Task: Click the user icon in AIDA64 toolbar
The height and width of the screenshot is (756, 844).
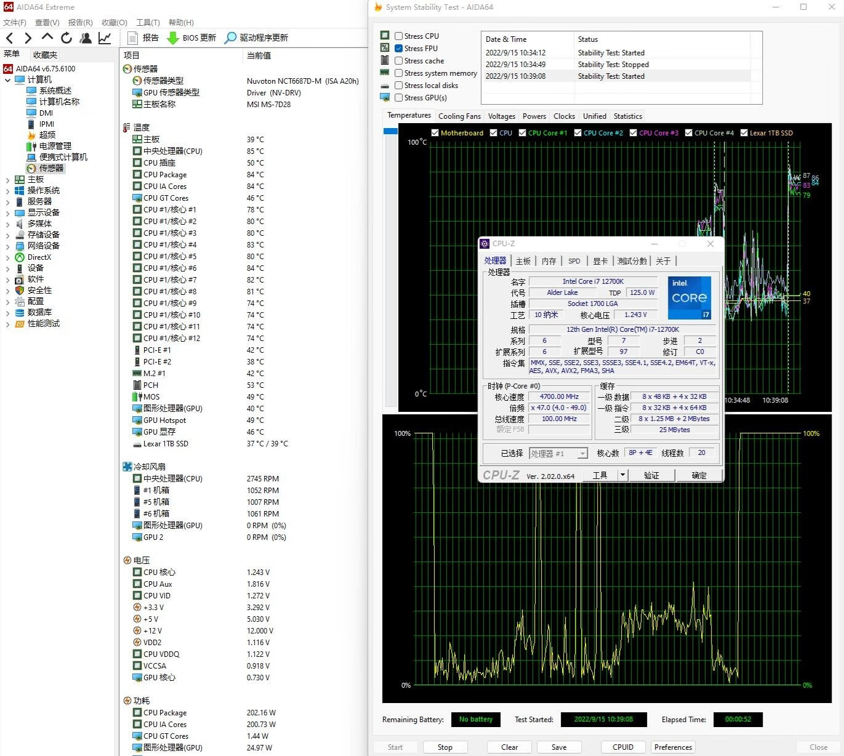Action: tap(86, 38)
